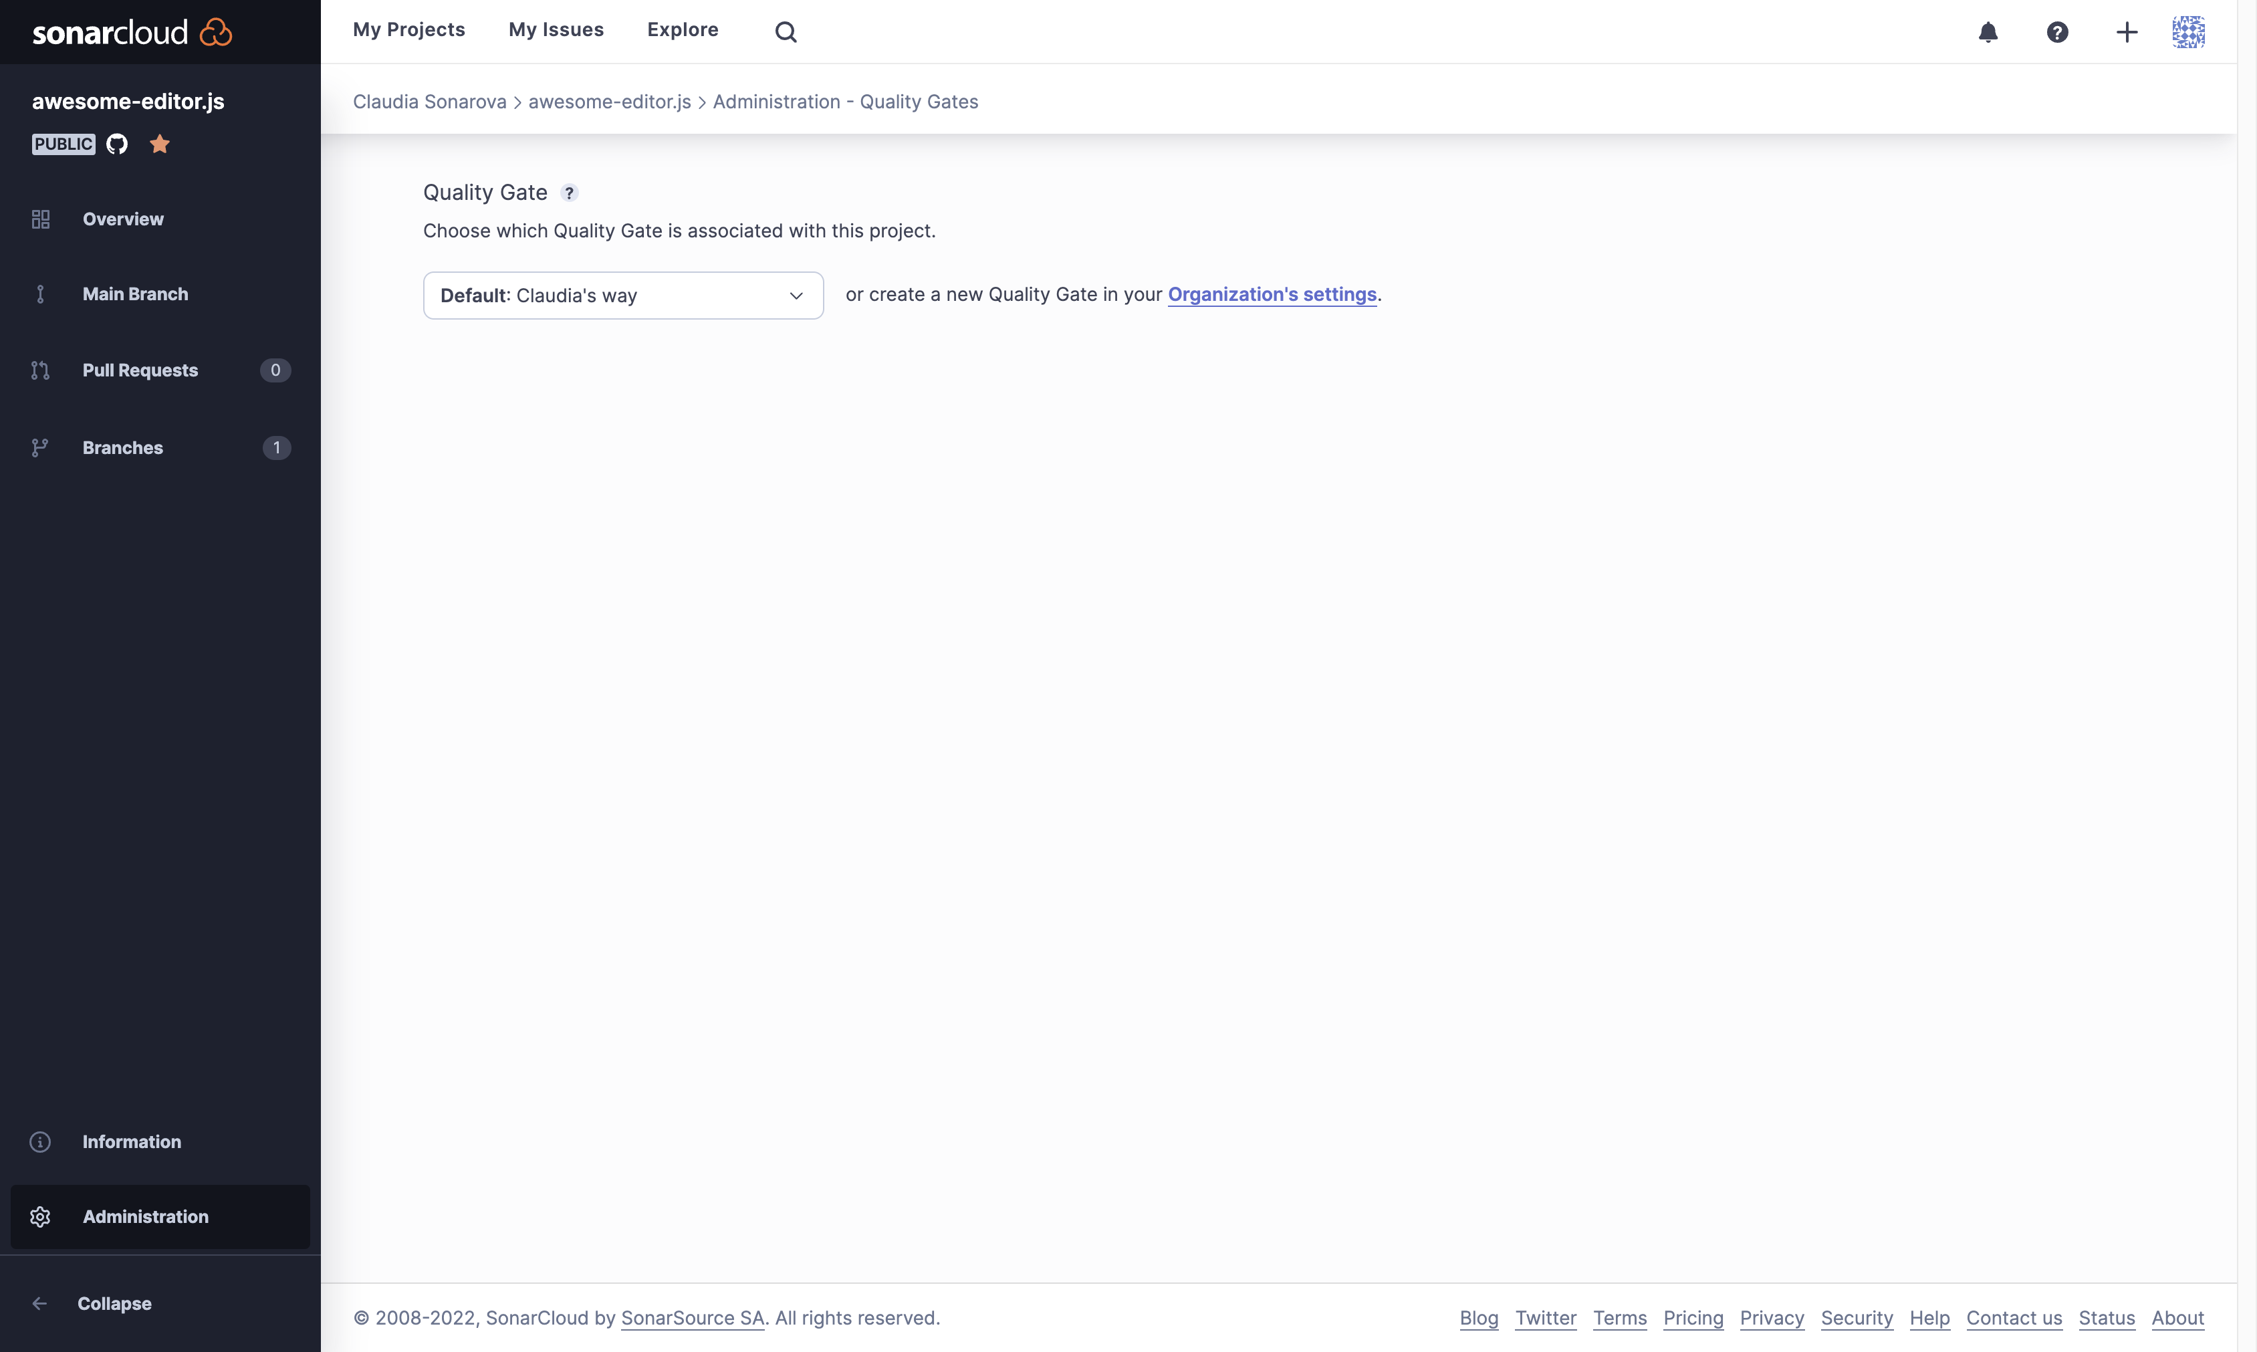The width and height of the screenshot is (2257, 1352).
Task: Select Main Branch in the sidebar
Action: point(160,294)
